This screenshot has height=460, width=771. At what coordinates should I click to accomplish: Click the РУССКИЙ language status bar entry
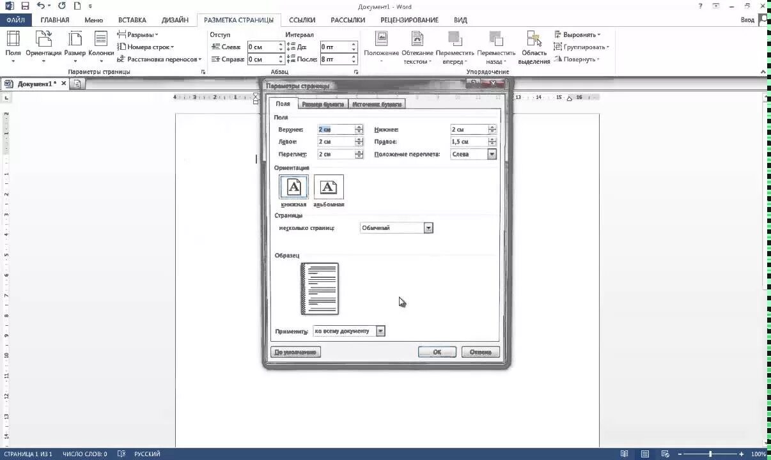point(147,454)
